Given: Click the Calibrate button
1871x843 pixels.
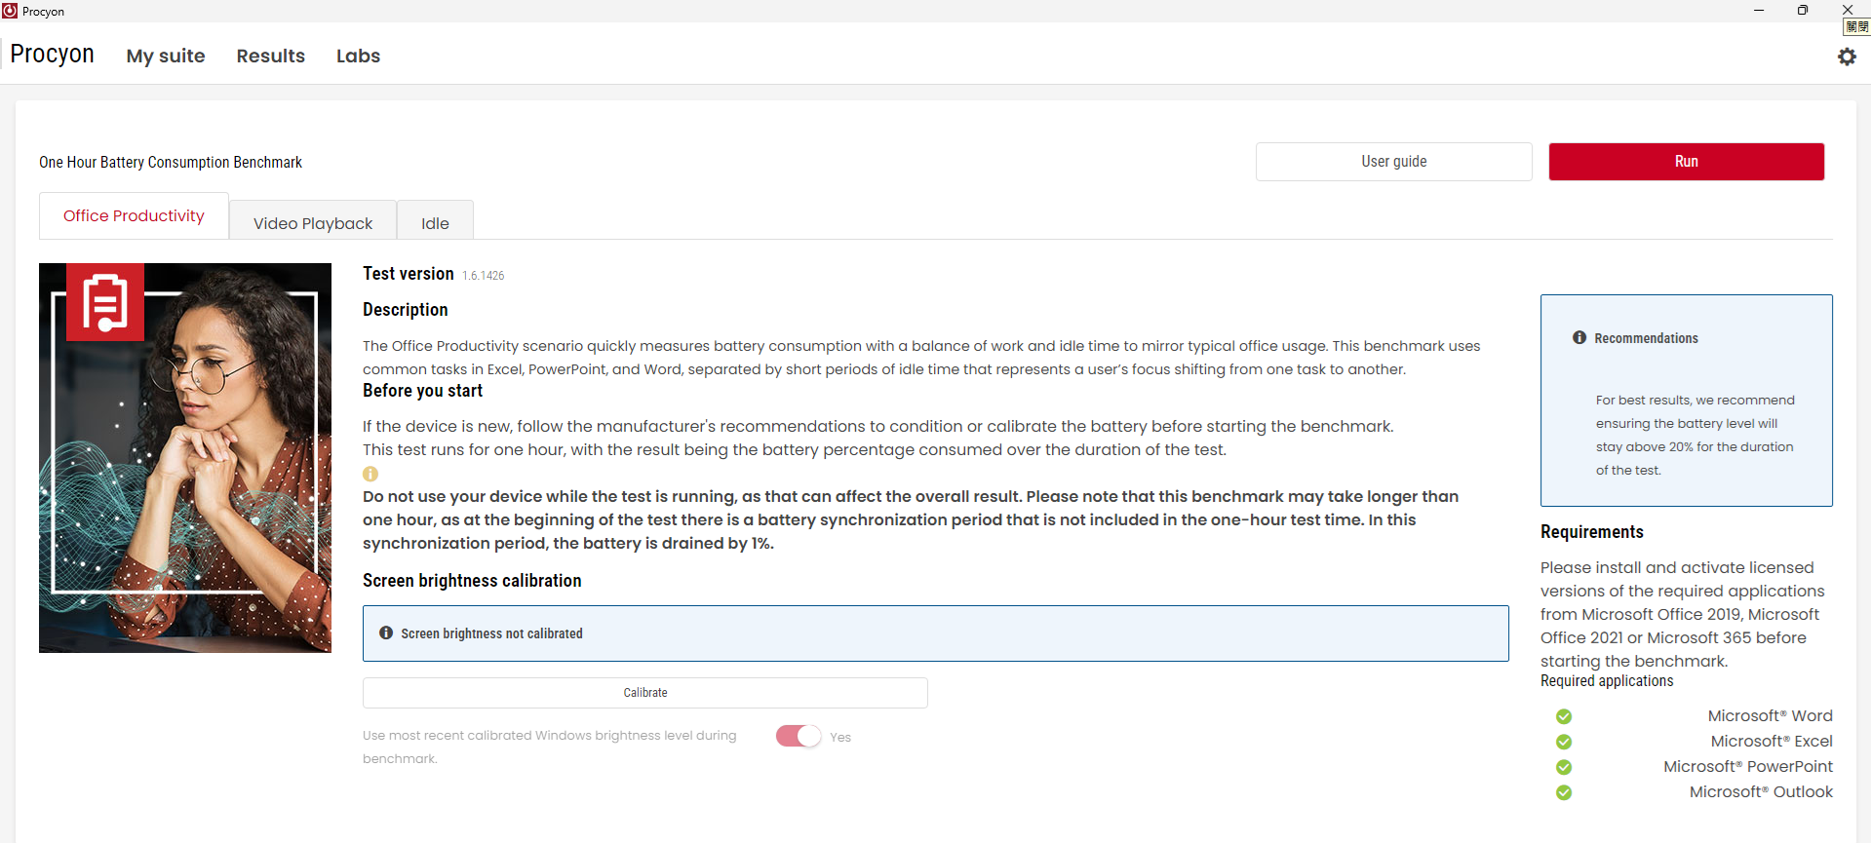Looking at the screenshot, I should click(x=644, y=693).
